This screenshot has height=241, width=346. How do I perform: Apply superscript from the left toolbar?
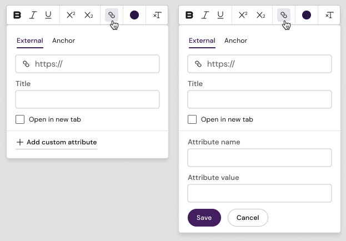71,15
